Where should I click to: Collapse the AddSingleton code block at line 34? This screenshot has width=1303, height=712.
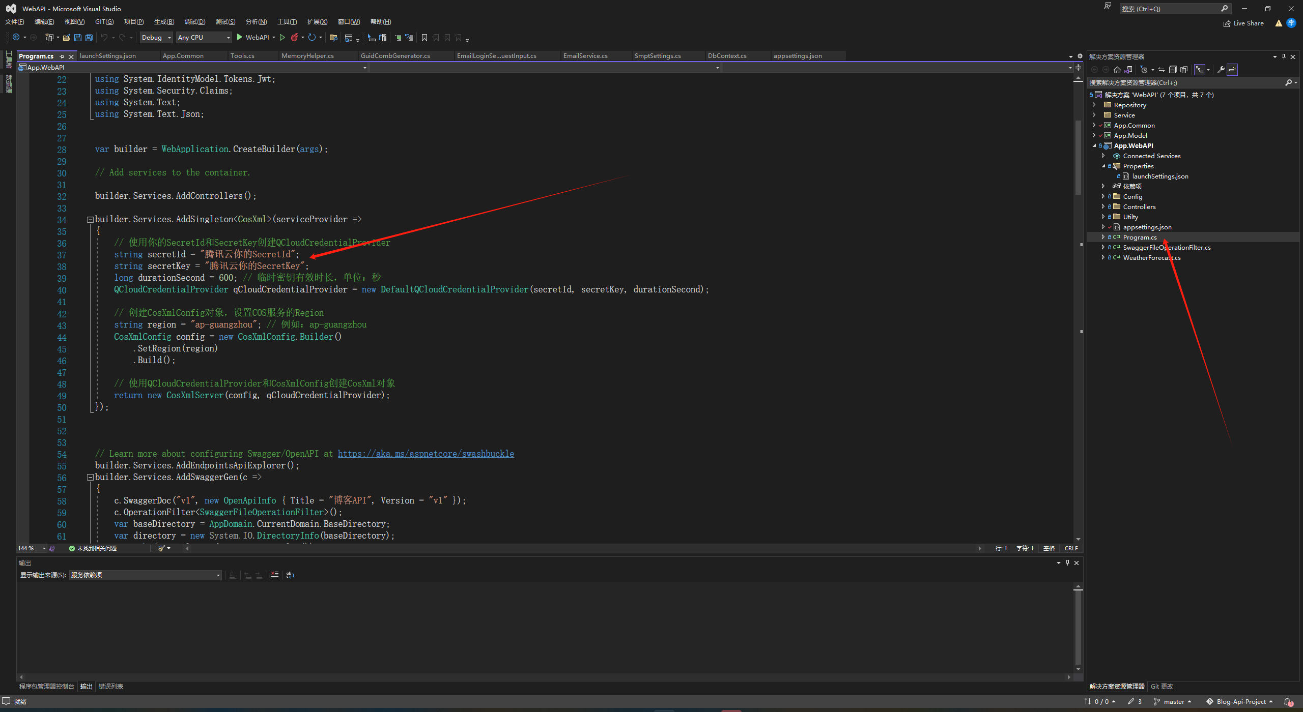tap(90, 220)
